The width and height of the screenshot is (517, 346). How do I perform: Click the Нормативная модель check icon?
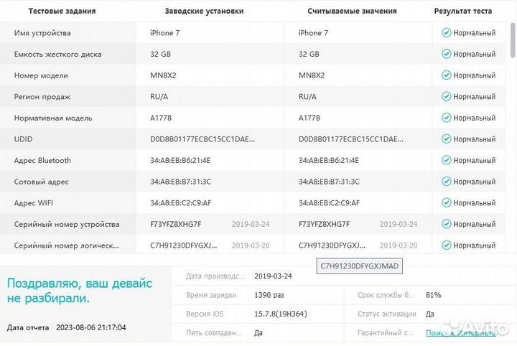pyautogui.click(x=446, y=118)
